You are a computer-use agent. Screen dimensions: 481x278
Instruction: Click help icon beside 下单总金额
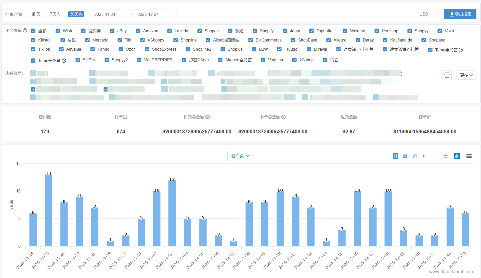pyautogui.click(x=283, y=117)
